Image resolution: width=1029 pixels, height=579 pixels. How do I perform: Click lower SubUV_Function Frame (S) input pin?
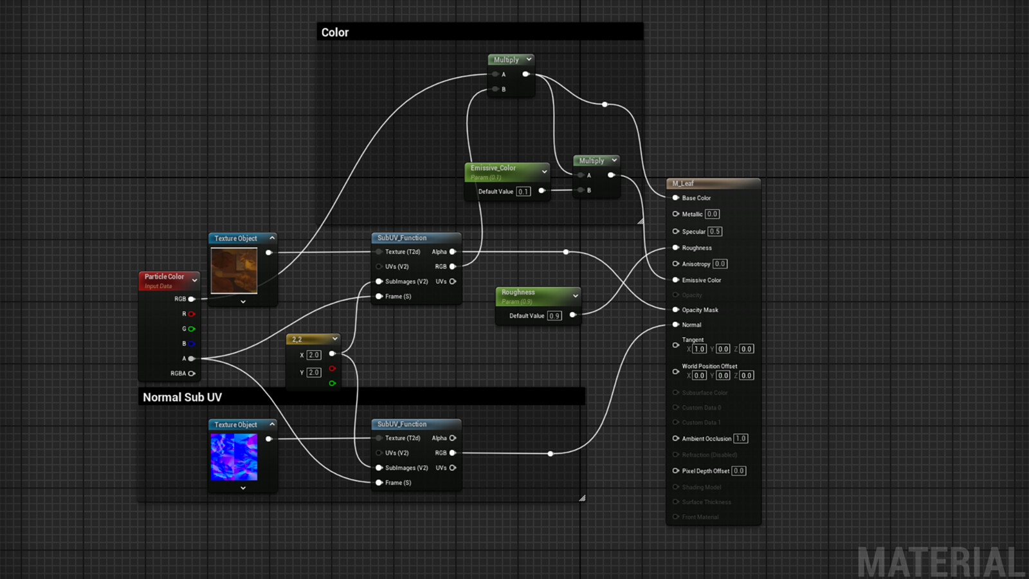click(379, 482)
